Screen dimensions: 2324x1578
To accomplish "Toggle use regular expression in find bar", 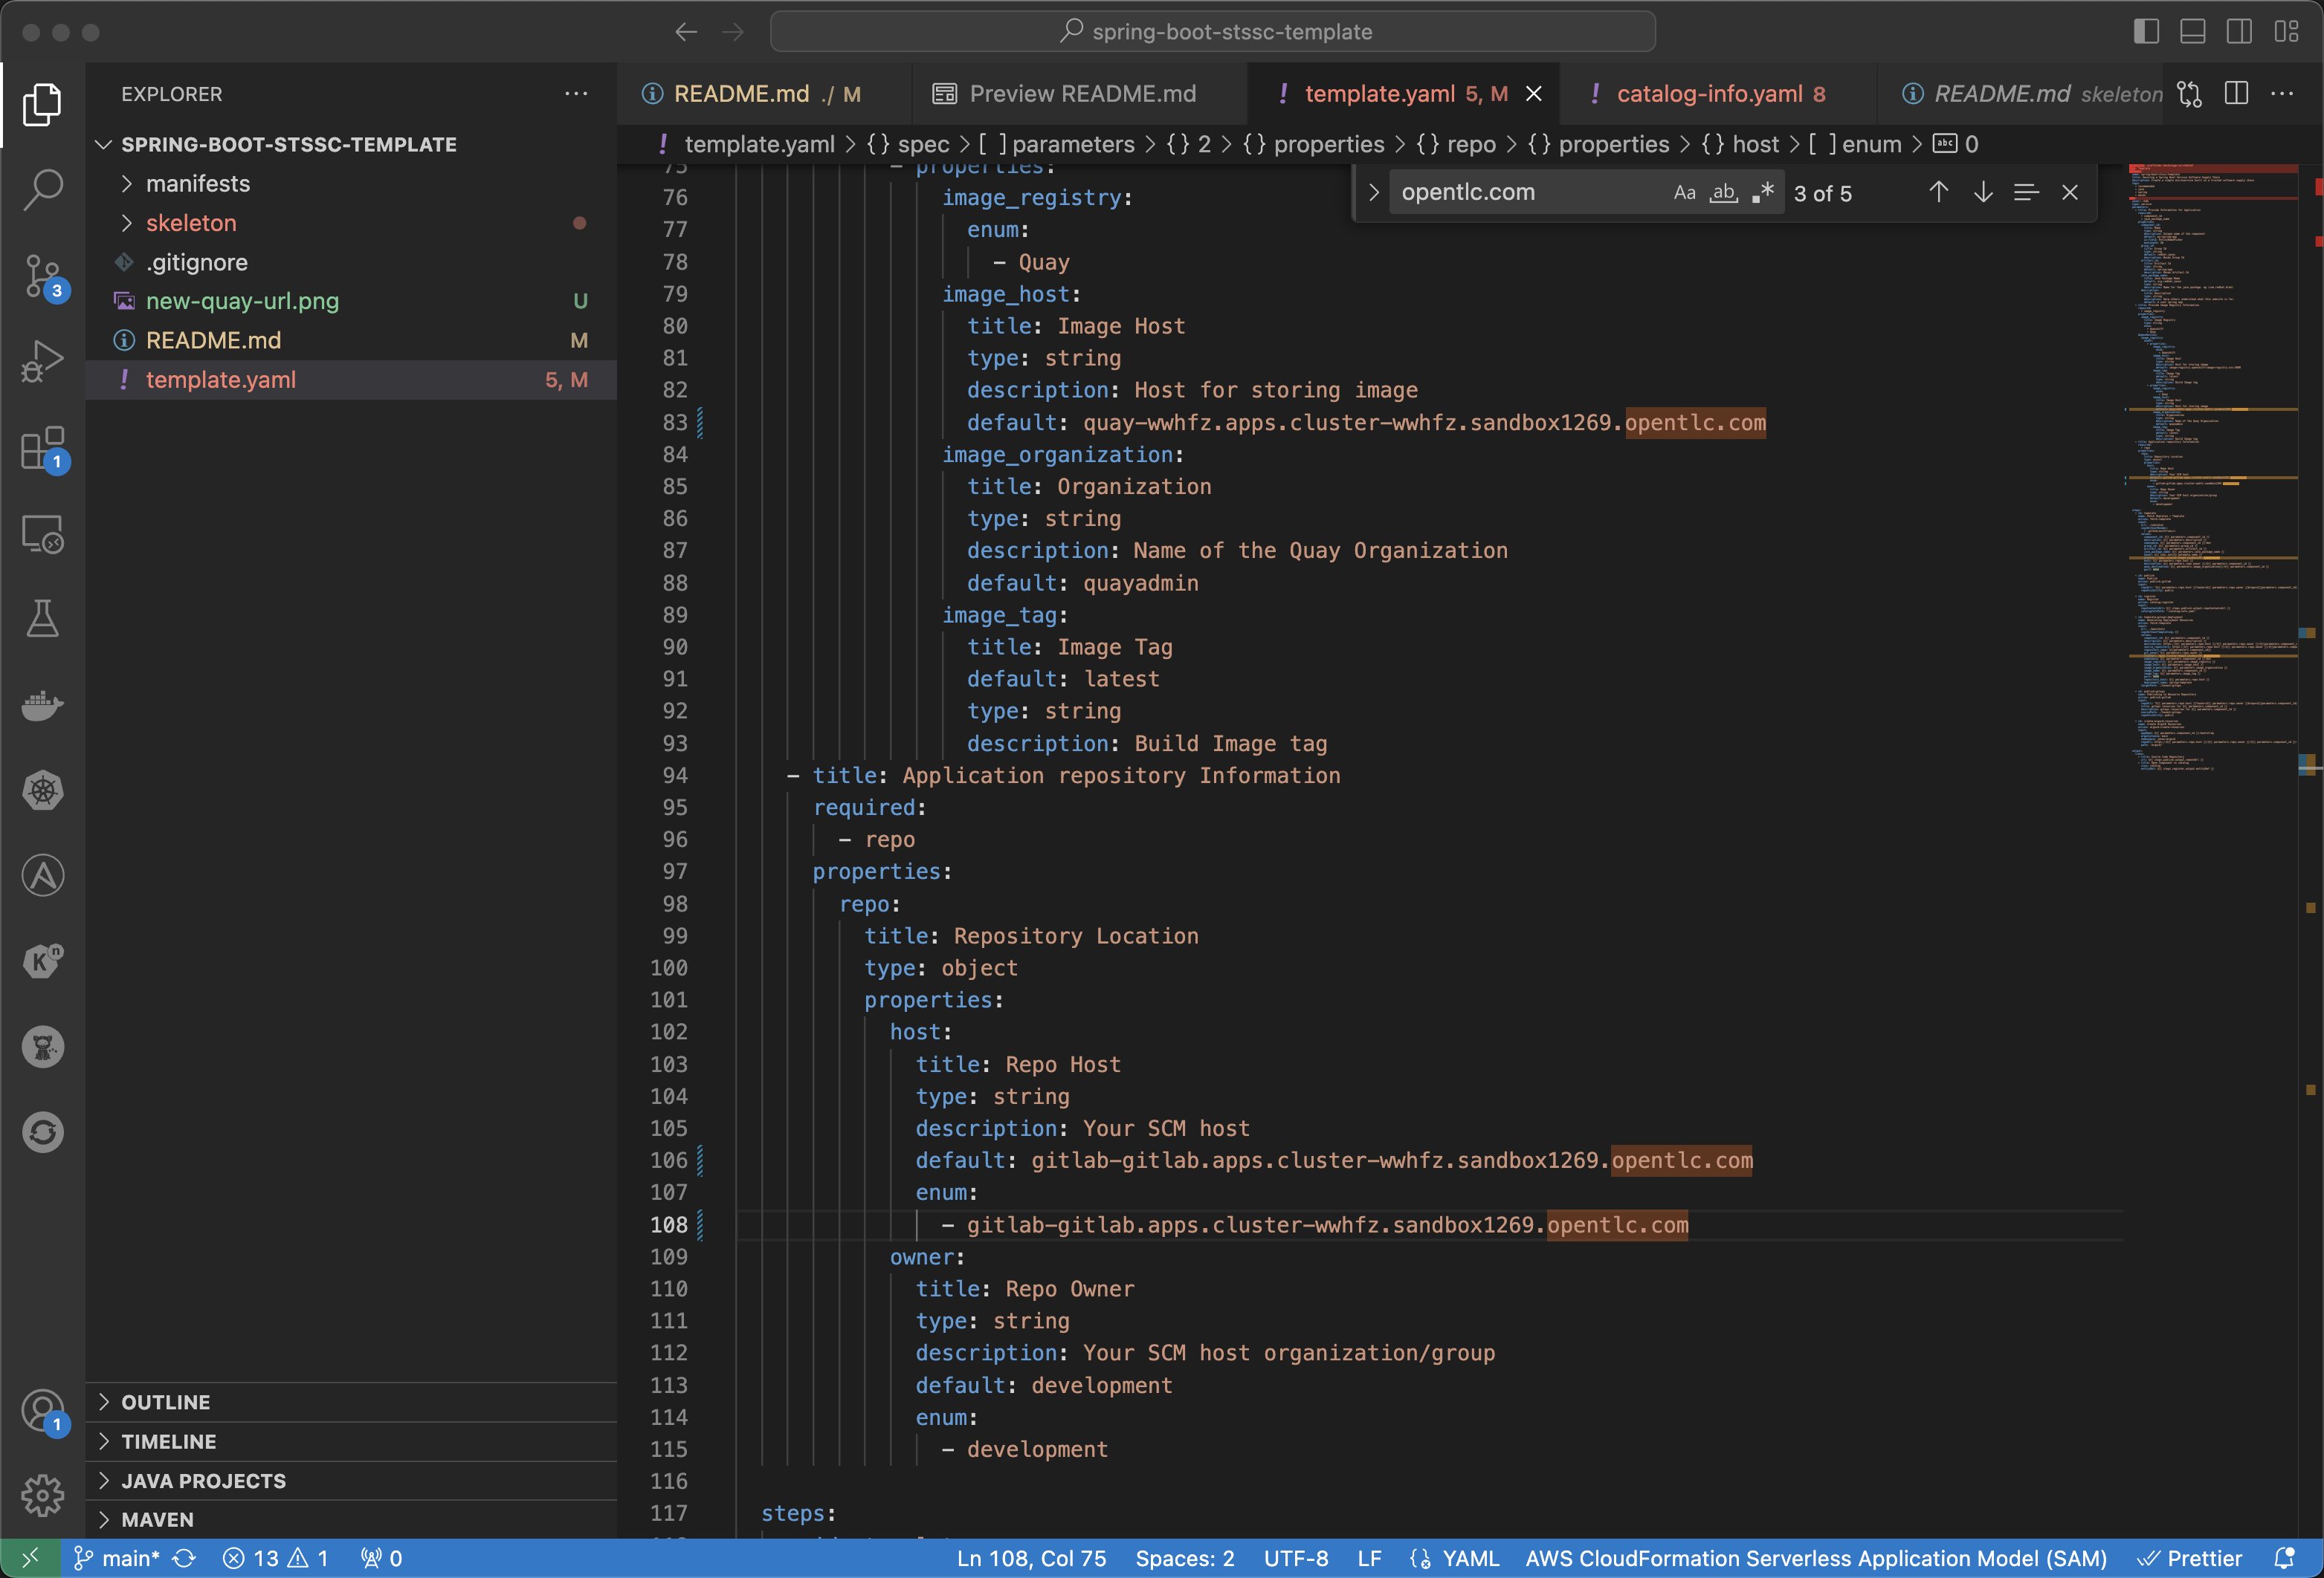I will click(x=1760, y=192).
